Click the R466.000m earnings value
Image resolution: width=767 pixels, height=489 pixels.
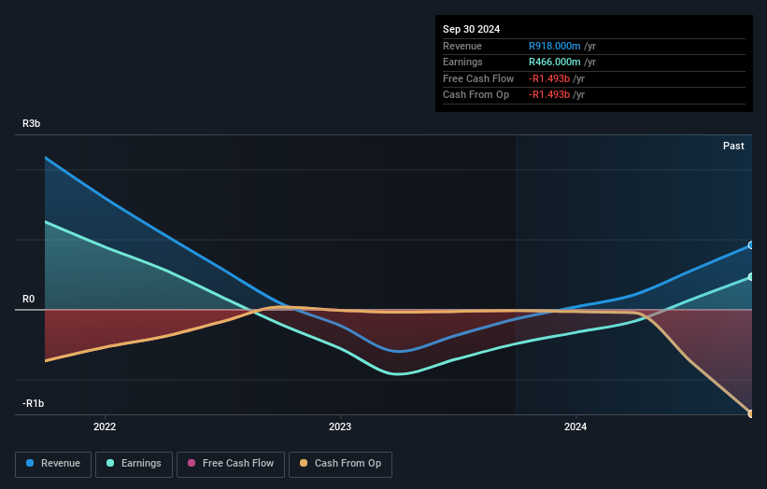[554, 62]
